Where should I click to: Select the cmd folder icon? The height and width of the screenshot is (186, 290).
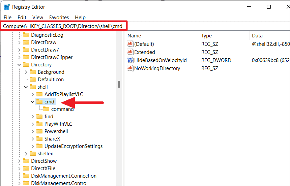pyautogui.click(x=39, y=101)
